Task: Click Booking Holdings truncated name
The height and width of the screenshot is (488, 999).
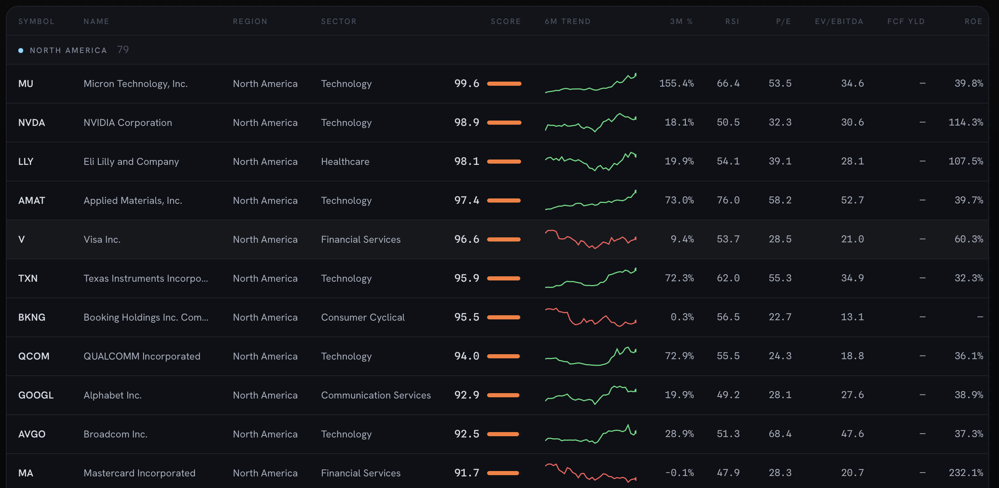Action: coord(146,317)
